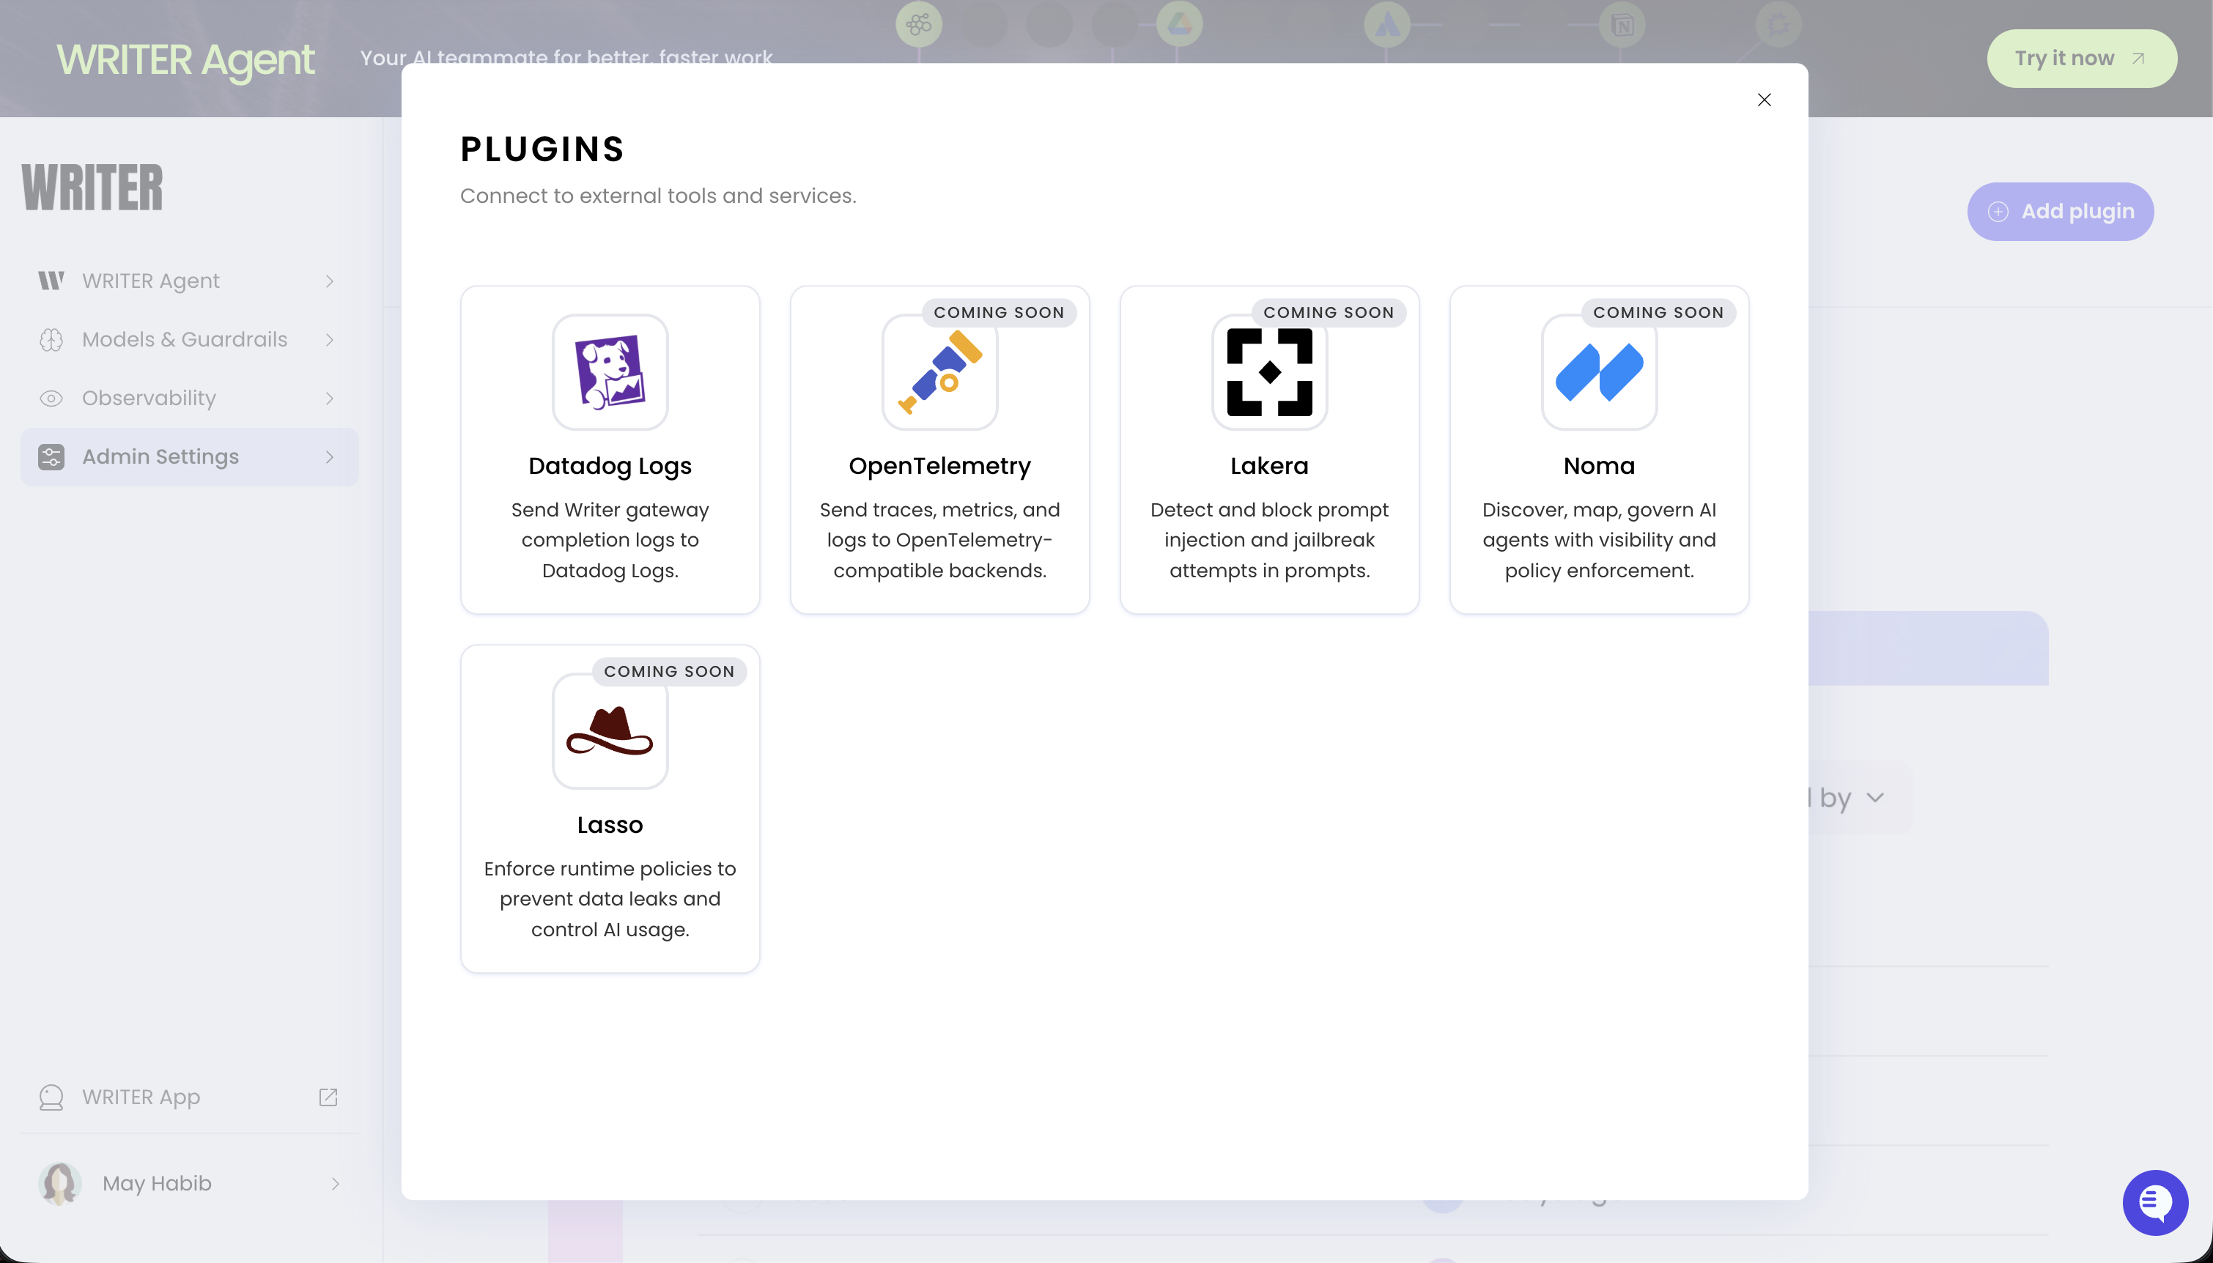This screenshot has height=1263, width=2213.
Task: Click the Try it now button
Action: (2080, 58)
